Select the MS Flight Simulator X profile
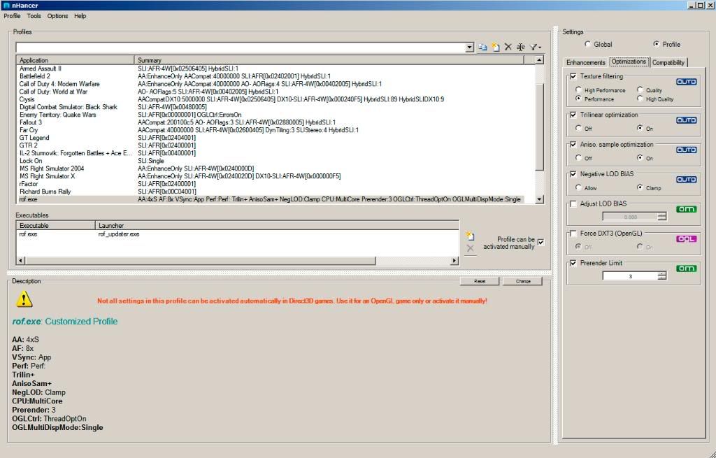716x458 pixels. [271, 176]
